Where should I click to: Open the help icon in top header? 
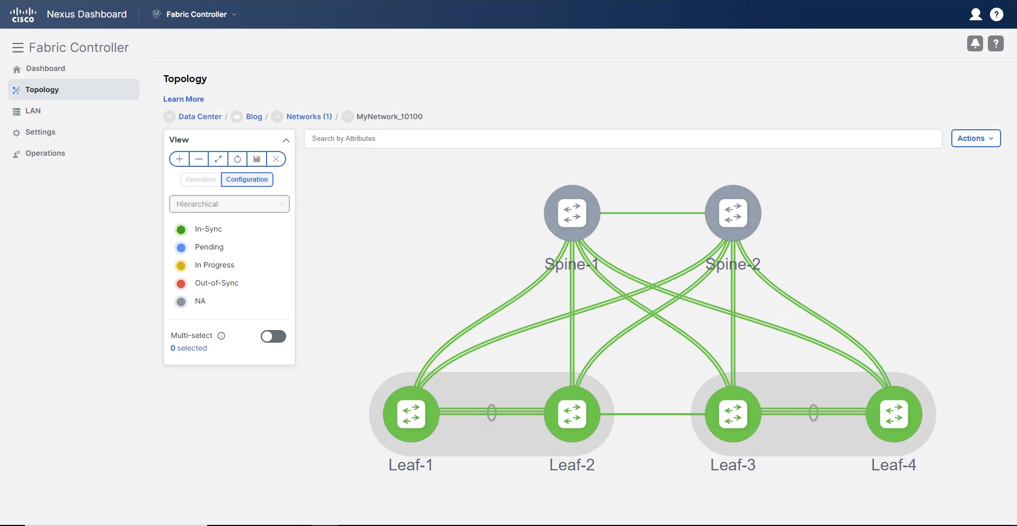996,14
